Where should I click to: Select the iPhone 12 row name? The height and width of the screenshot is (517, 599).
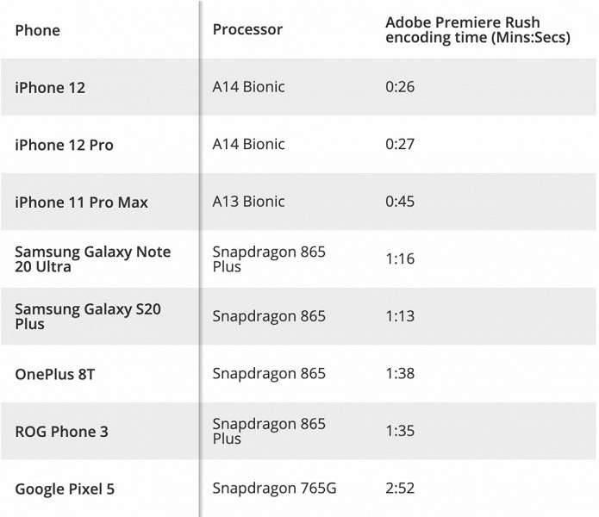51,88
